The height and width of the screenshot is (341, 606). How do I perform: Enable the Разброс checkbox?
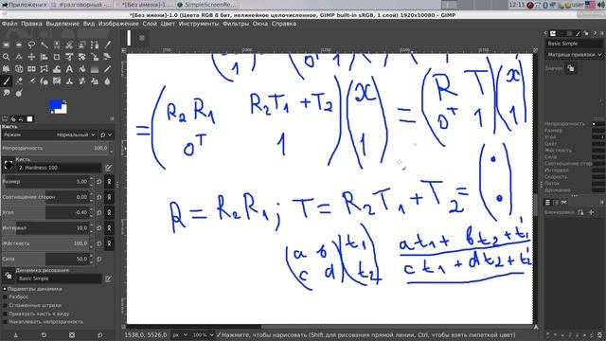tap(5, 296)
